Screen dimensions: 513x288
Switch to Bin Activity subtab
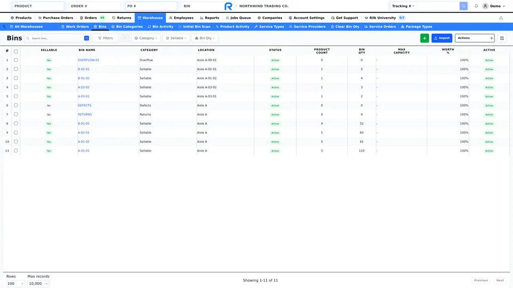(160, 27)
